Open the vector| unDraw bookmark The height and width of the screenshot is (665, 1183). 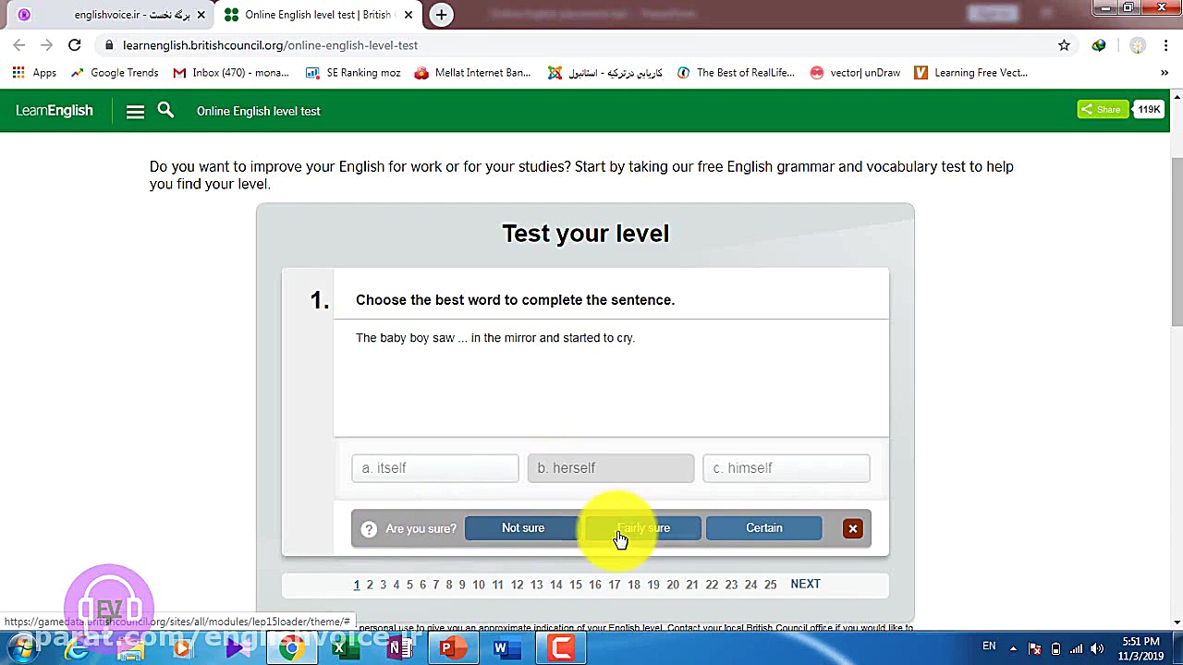point(855,73)
